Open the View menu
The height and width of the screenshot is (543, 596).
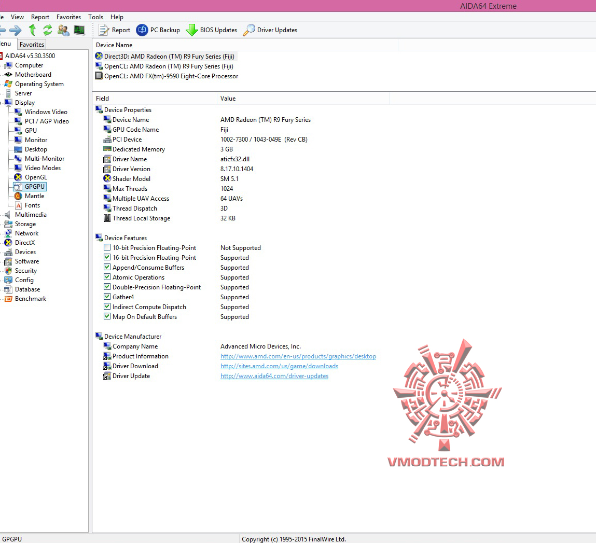(x=17, y=17)
